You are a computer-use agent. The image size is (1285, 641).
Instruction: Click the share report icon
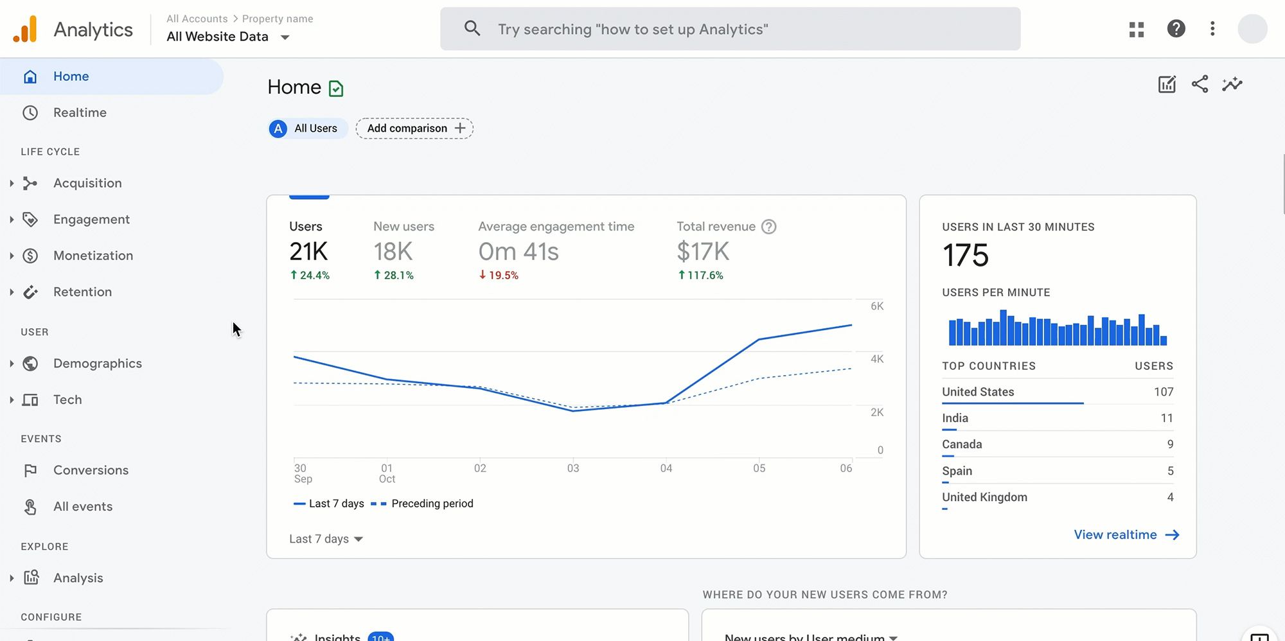(x=1200, y=84)
